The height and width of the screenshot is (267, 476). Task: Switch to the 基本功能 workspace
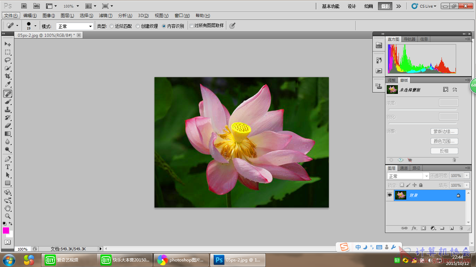(331, 6)
